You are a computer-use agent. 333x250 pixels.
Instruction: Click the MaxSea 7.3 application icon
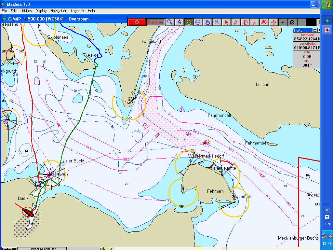[x=3, y=4]
